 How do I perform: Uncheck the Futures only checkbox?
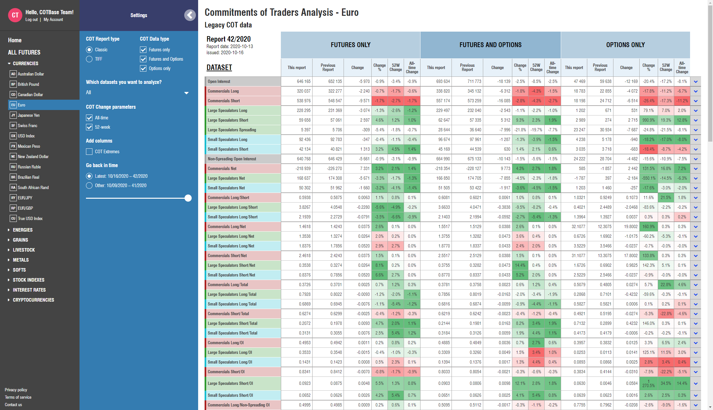[x=143, y=50]
